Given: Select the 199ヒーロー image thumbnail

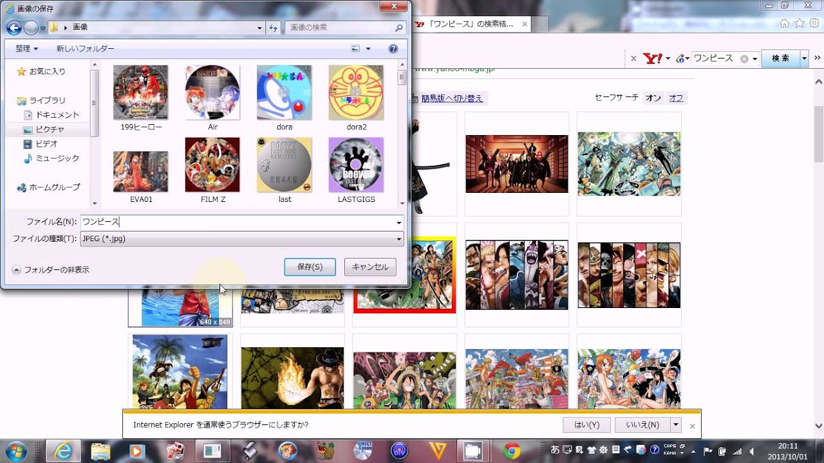Looking at the screenshot, I should click(141, 98).
